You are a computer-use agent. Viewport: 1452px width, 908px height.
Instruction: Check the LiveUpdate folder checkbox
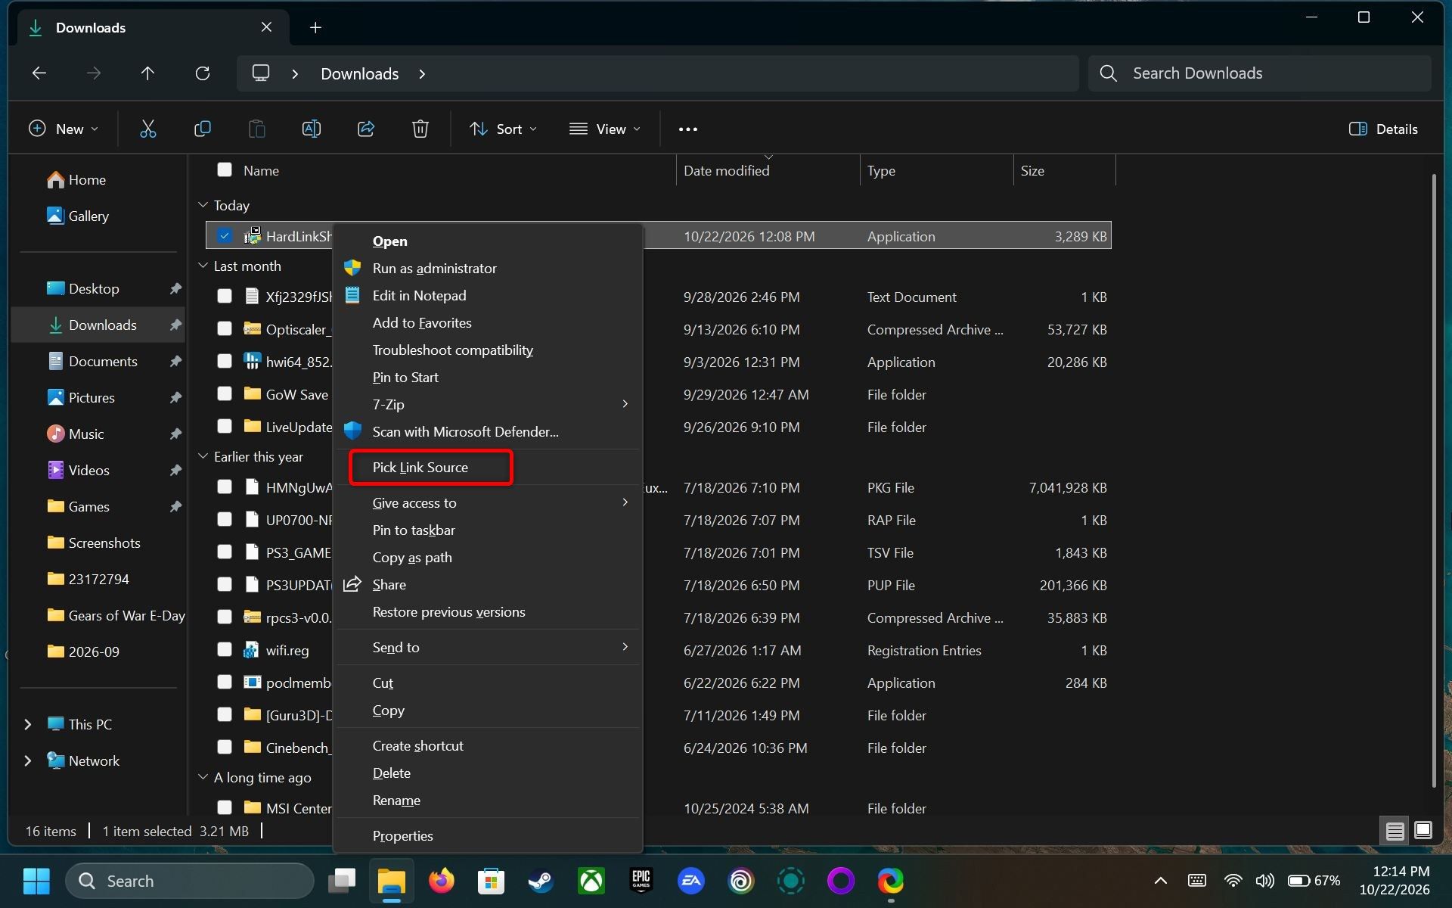pos(225,427)
